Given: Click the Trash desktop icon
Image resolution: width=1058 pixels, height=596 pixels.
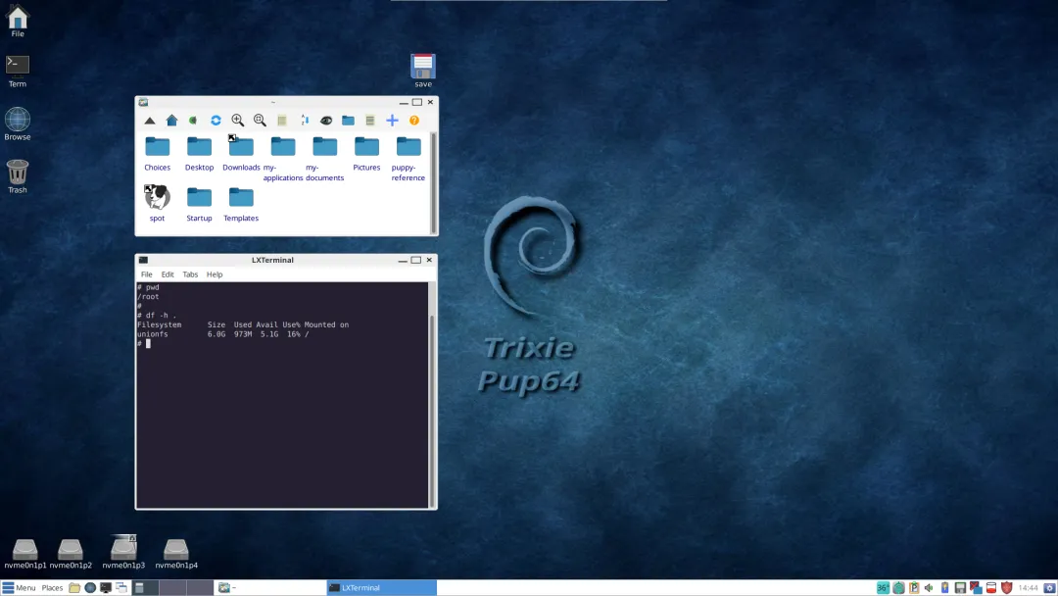Looking at the screenshot, I should 18,176.
